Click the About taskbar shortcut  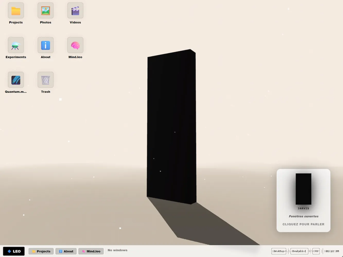pyautogui.click(x=66, y=251)
